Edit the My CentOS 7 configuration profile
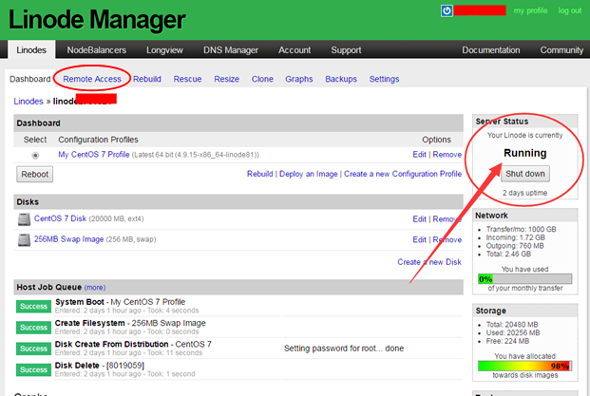 (419, 155)
